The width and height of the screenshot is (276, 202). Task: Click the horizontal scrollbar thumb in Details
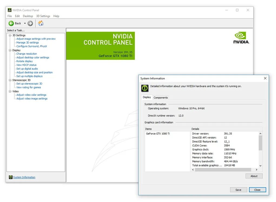(x=223, y=170)
